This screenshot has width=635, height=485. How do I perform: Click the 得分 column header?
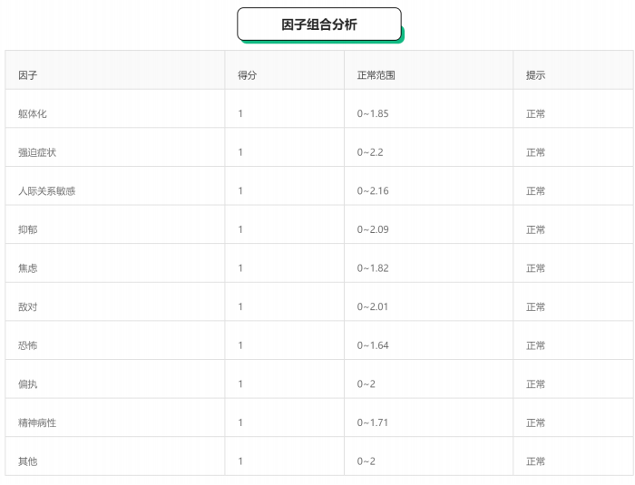pos(247,75)
